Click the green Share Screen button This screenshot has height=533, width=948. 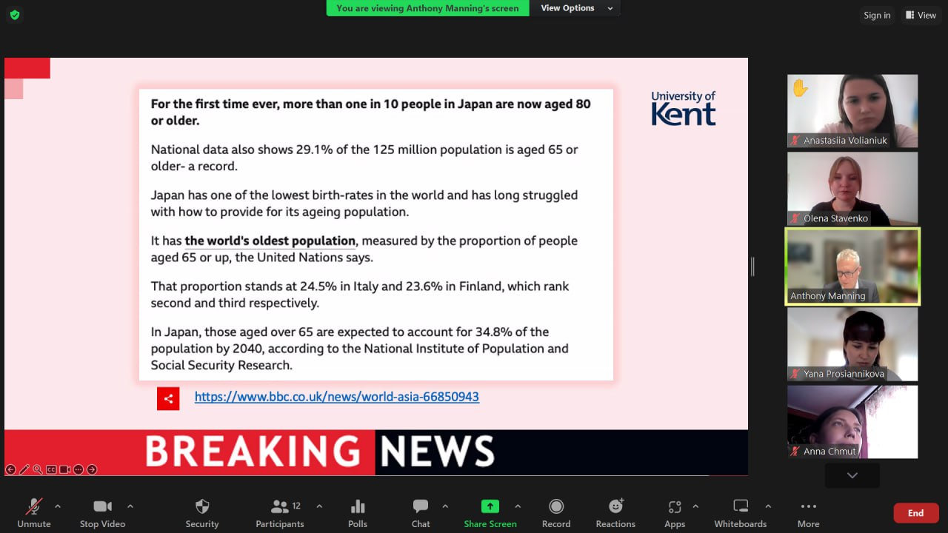490,513
